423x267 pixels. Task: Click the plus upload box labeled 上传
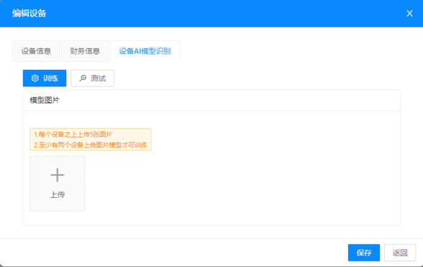[x=57, y=184]
